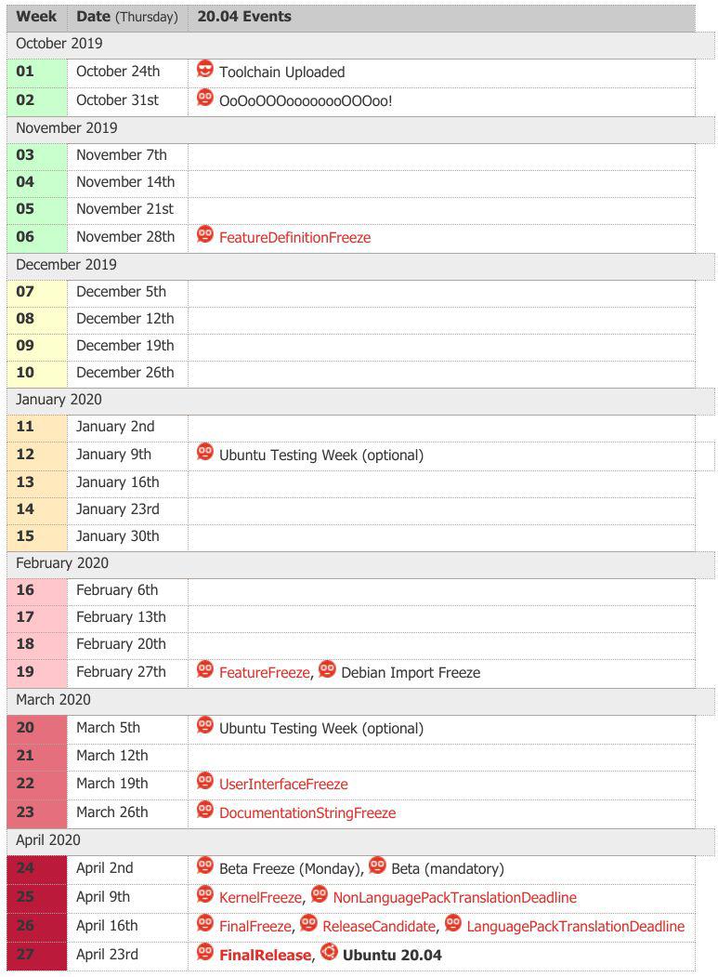Click the icon beside March 5th Ubuntu Testing Week

205,726
